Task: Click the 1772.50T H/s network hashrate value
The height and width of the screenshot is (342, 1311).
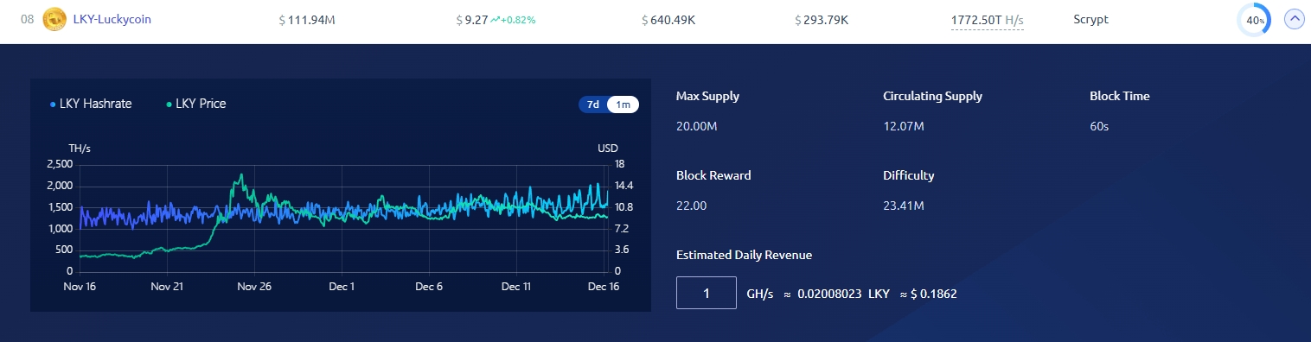Action: point(987,19)
